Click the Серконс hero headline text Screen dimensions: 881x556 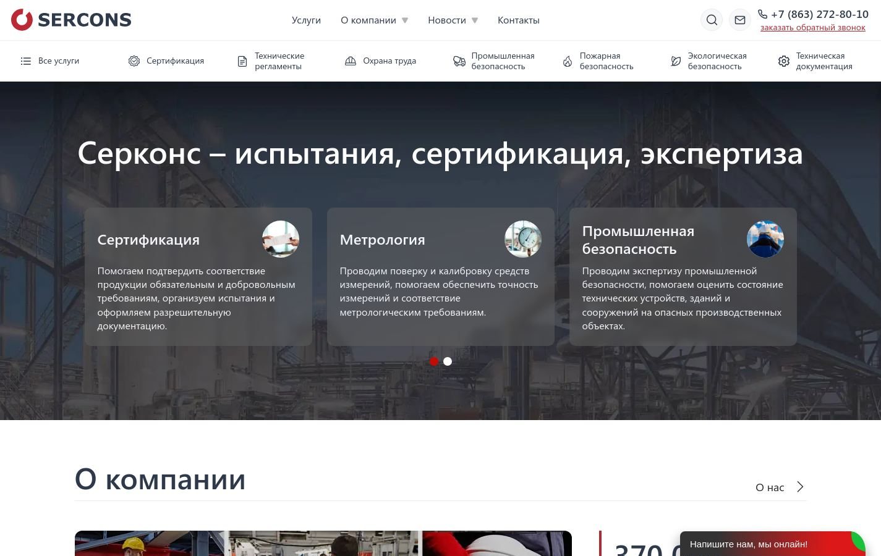point(440,153)
